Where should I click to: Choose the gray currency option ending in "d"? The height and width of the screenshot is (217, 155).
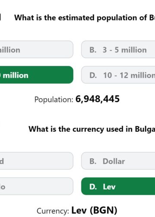(37, 161)
